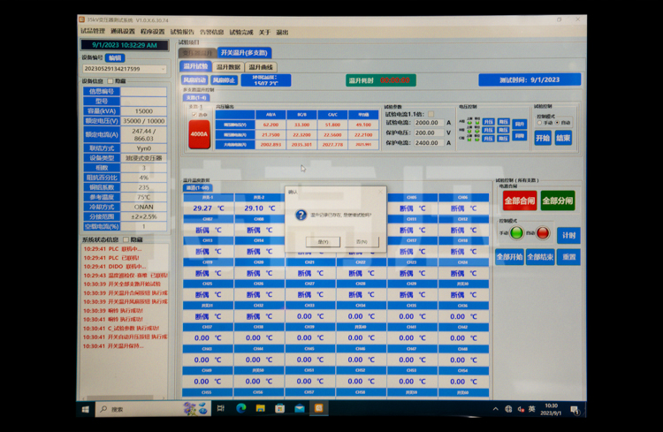Switch to the 温升曲线 tab

click(261, 67)
